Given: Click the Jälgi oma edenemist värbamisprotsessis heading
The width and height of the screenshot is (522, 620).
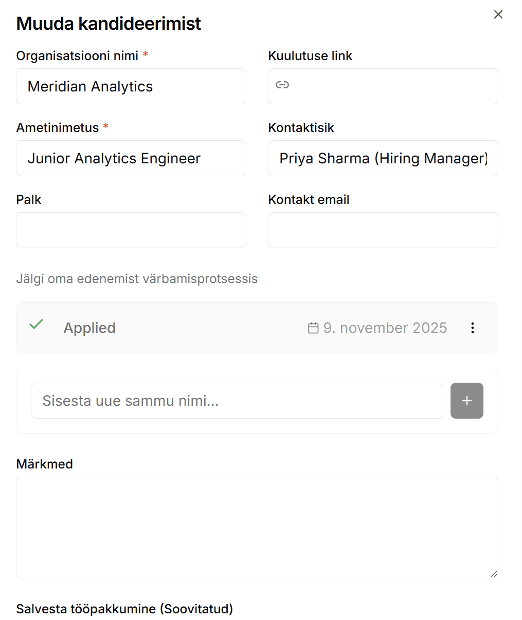Looking at the screenshot, I should pos(137,278).
